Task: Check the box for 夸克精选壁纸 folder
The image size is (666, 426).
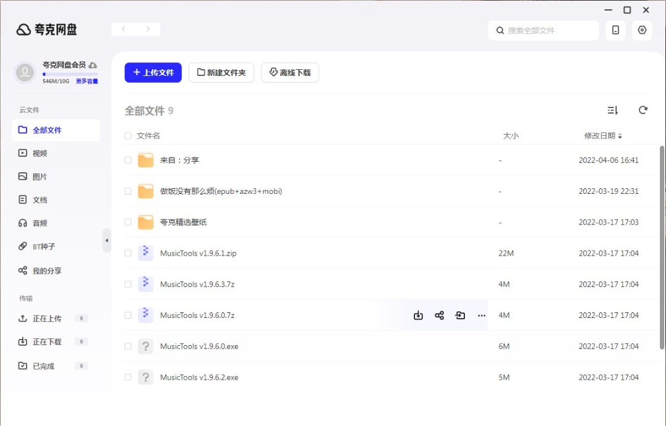Action: [x=128, y=222]
